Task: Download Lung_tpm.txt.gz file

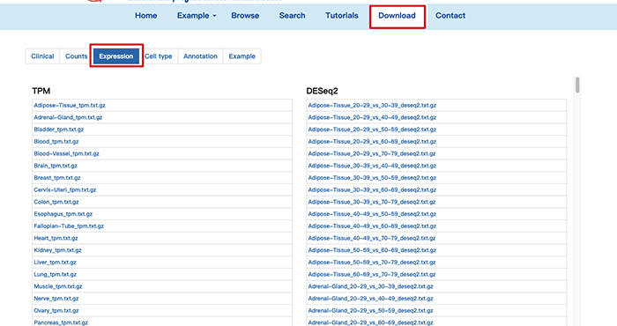Action: [55, 275]
